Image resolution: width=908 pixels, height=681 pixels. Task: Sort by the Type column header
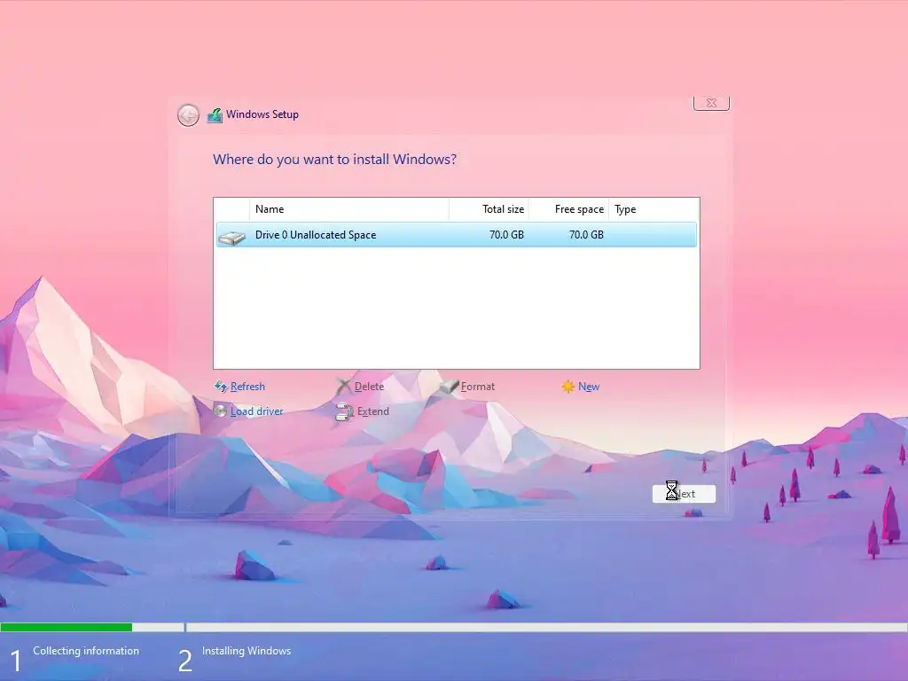click(x=654, y=209)
